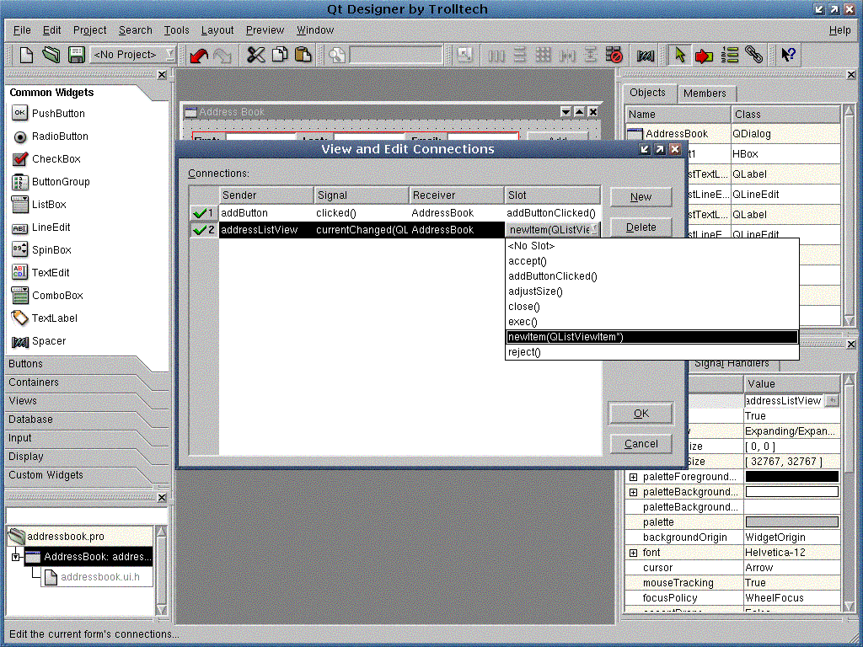Click the What's This help icon

[788, 55]
